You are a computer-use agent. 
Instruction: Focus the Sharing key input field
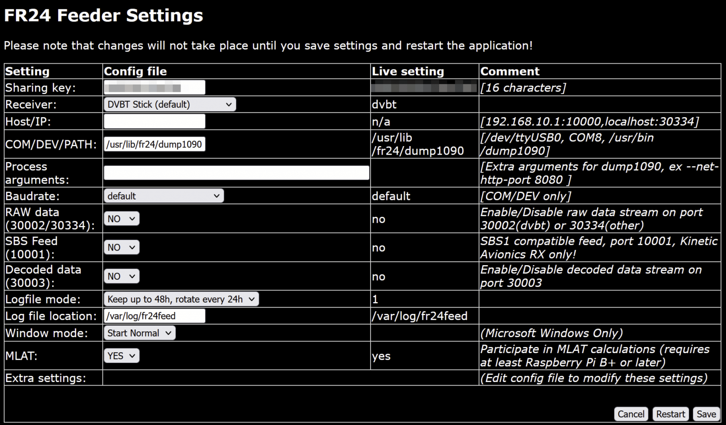[154, 87]
